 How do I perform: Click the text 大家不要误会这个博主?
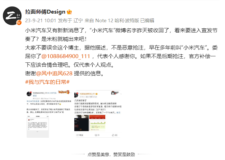52,48
